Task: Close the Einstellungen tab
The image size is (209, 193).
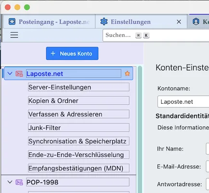Action: (x=179, y=22)
